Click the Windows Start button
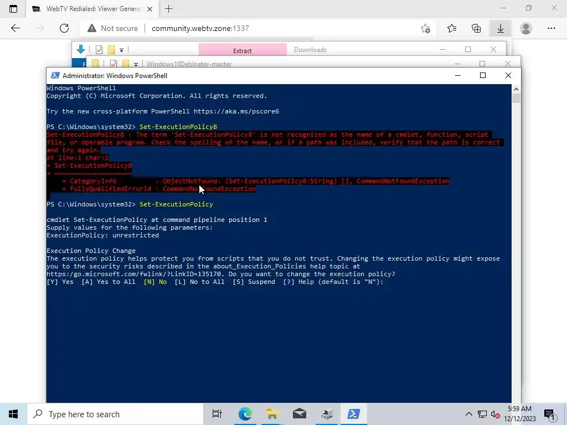This screenshot has height=425, width=567. tap(13, 414)
